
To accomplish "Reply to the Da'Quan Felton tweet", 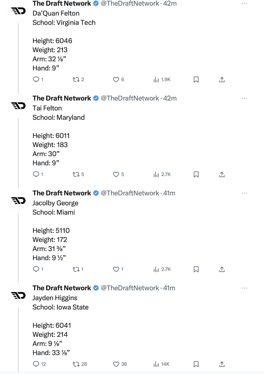I will click(x=36, y=79).
